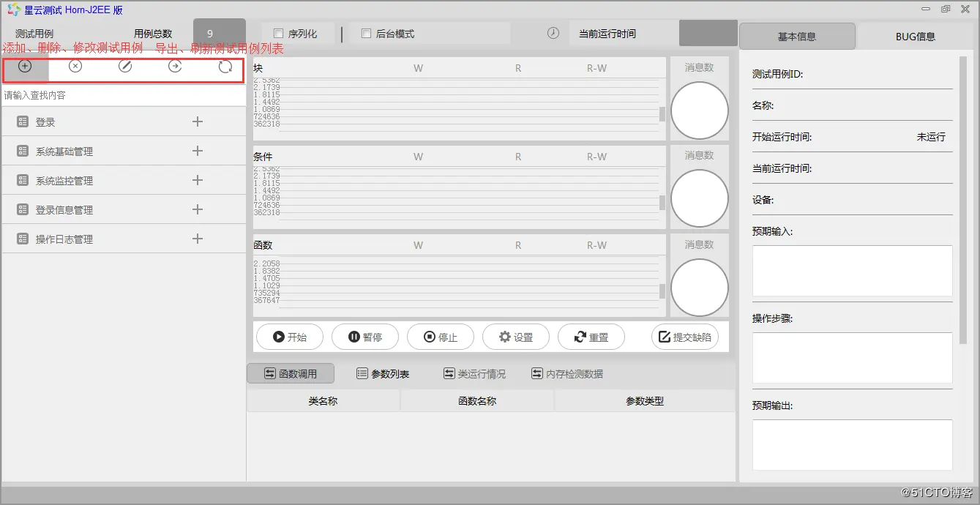This screenshot has width=980, height=505.
Task: Click the 系统基础管理 group name
Action: click(64, 151)
